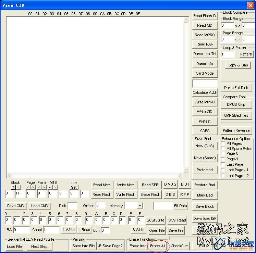The width and height of the screenshot is (256, 253).
Task: Click the hex view scroll-down arrow
Action: 186,169
